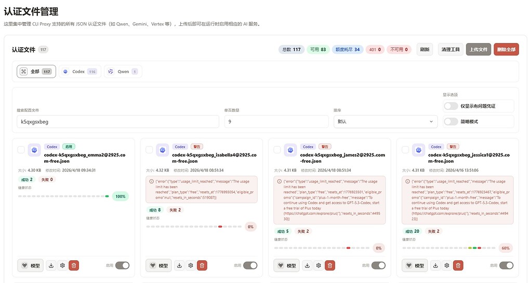532x283 pixels.
Task: Toggle the jessica1 enable switch
Action: pos(506,265)
